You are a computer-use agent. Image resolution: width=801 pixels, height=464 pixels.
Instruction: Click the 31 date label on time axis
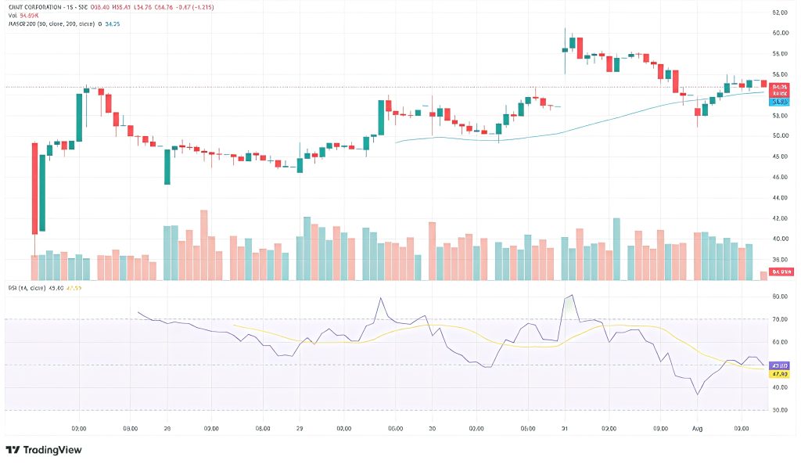tap(565, 429)
